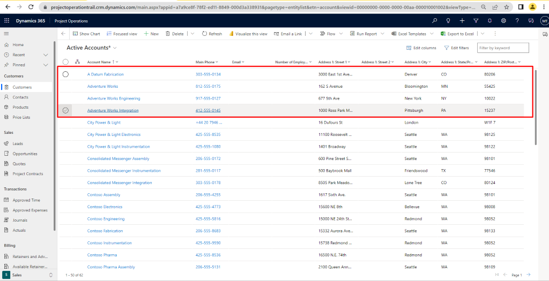
Task: Click the Help question mark icon
Action: coord(517,21)
